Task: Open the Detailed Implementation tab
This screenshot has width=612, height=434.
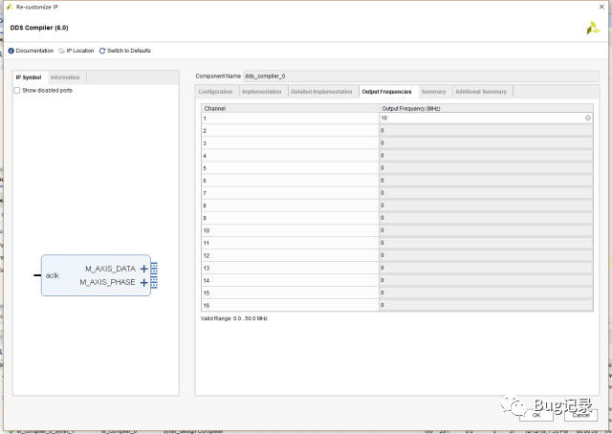Action: coord(321,92)
